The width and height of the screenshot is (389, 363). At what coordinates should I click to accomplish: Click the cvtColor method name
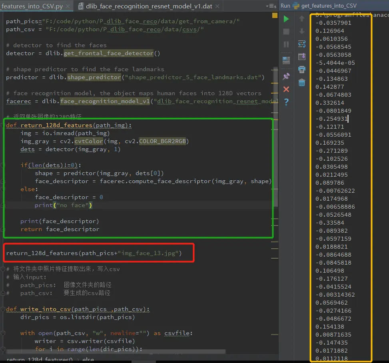89,141
